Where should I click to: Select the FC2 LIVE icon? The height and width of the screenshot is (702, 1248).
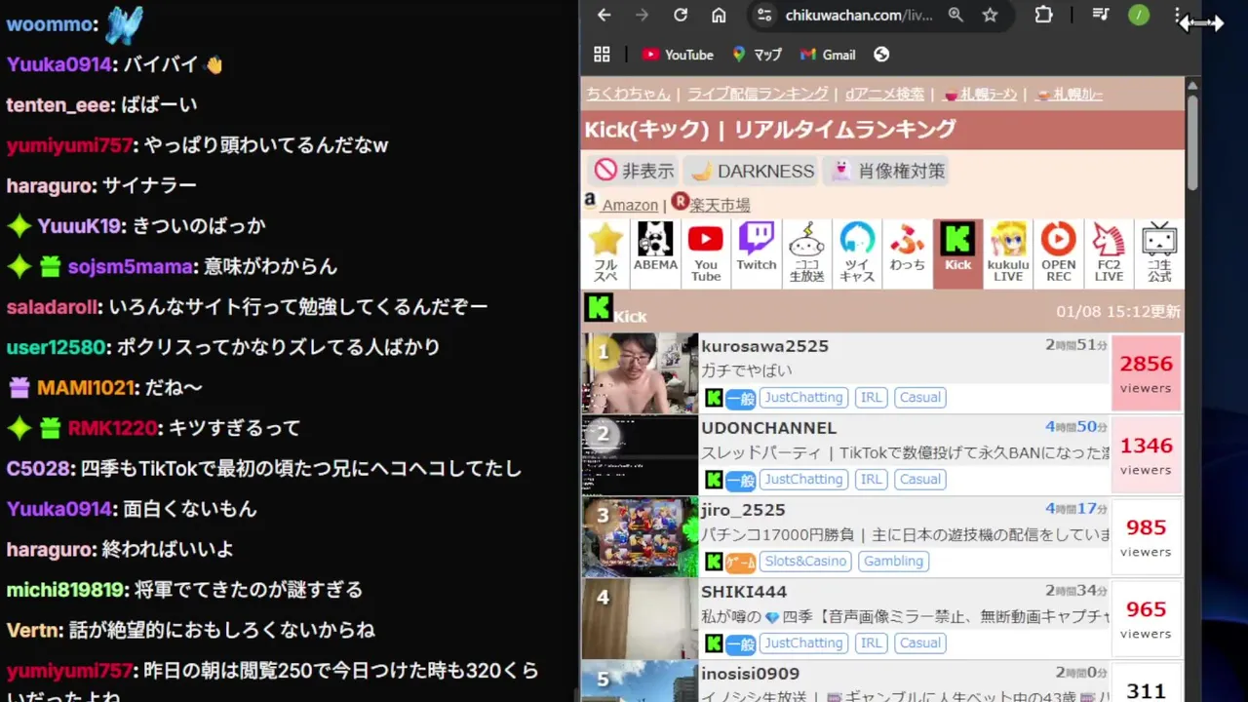(1109, 253)
